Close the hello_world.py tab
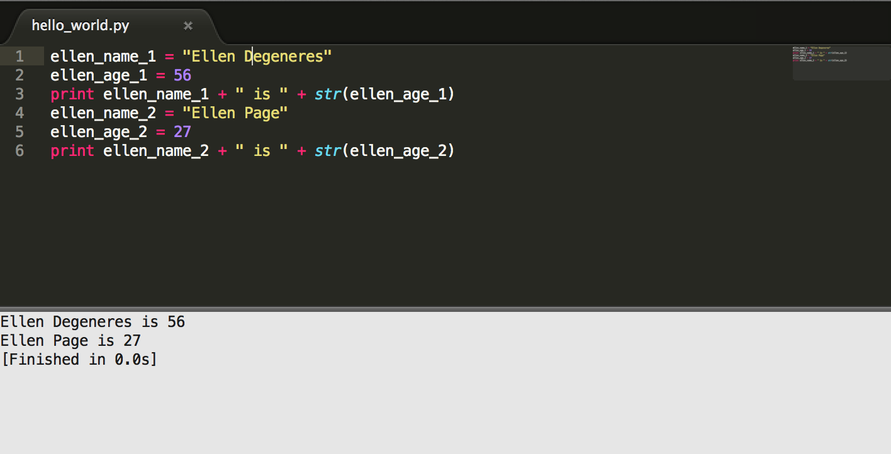Screen dimensions: 891x454 click(x=188, y=26)
